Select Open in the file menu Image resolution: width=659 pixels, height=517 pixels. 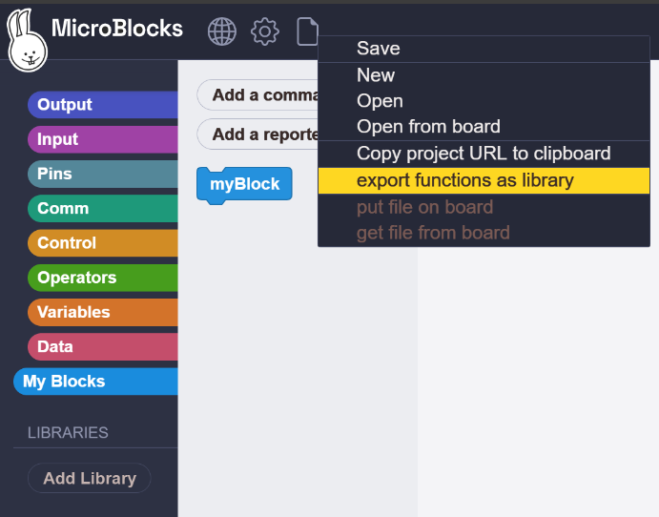tap(484, 101)
